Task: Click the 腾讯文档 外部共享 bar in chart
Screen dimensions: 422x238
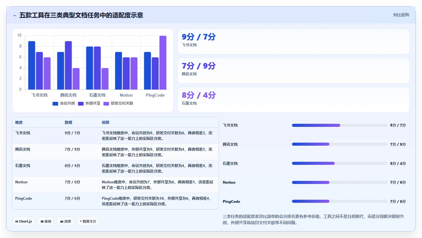Action: (x=68, y=65)
